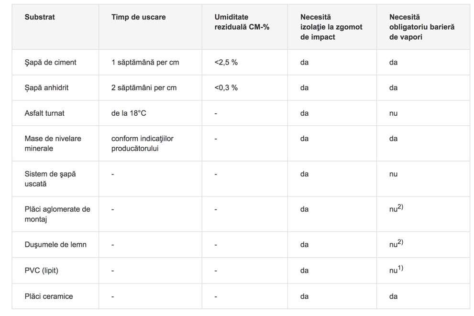Click Necesită izolaţie la zgomot de impact header
474x316 pixels.
(331, 27)
